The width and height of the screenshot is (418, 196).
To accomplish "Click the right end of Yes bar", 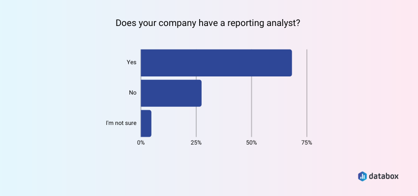I will (x=290, y=63).
